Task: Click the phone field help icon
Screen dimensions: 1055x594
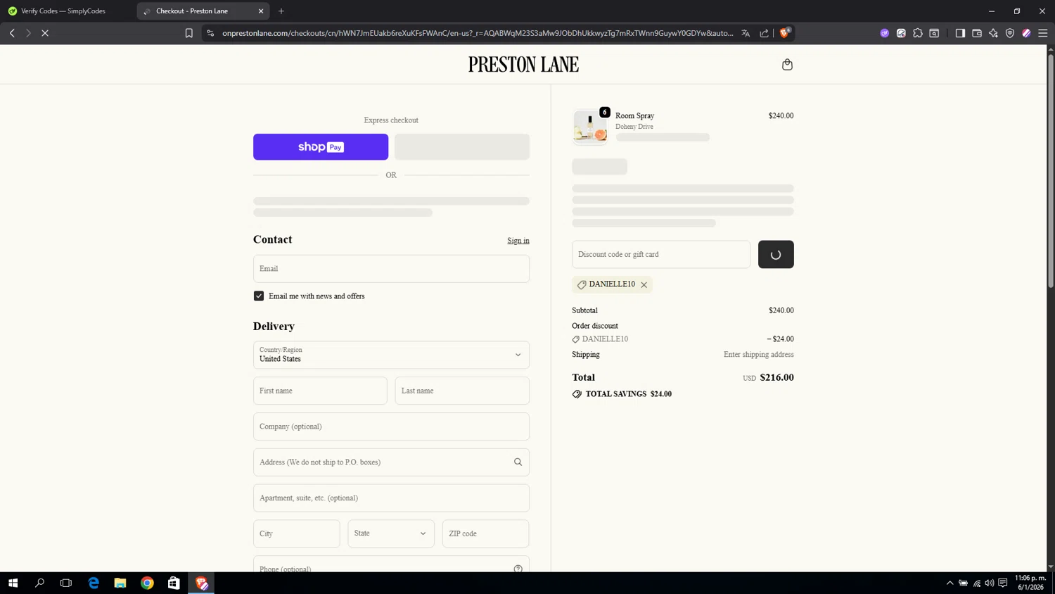Action: click(x=518, y=569)
